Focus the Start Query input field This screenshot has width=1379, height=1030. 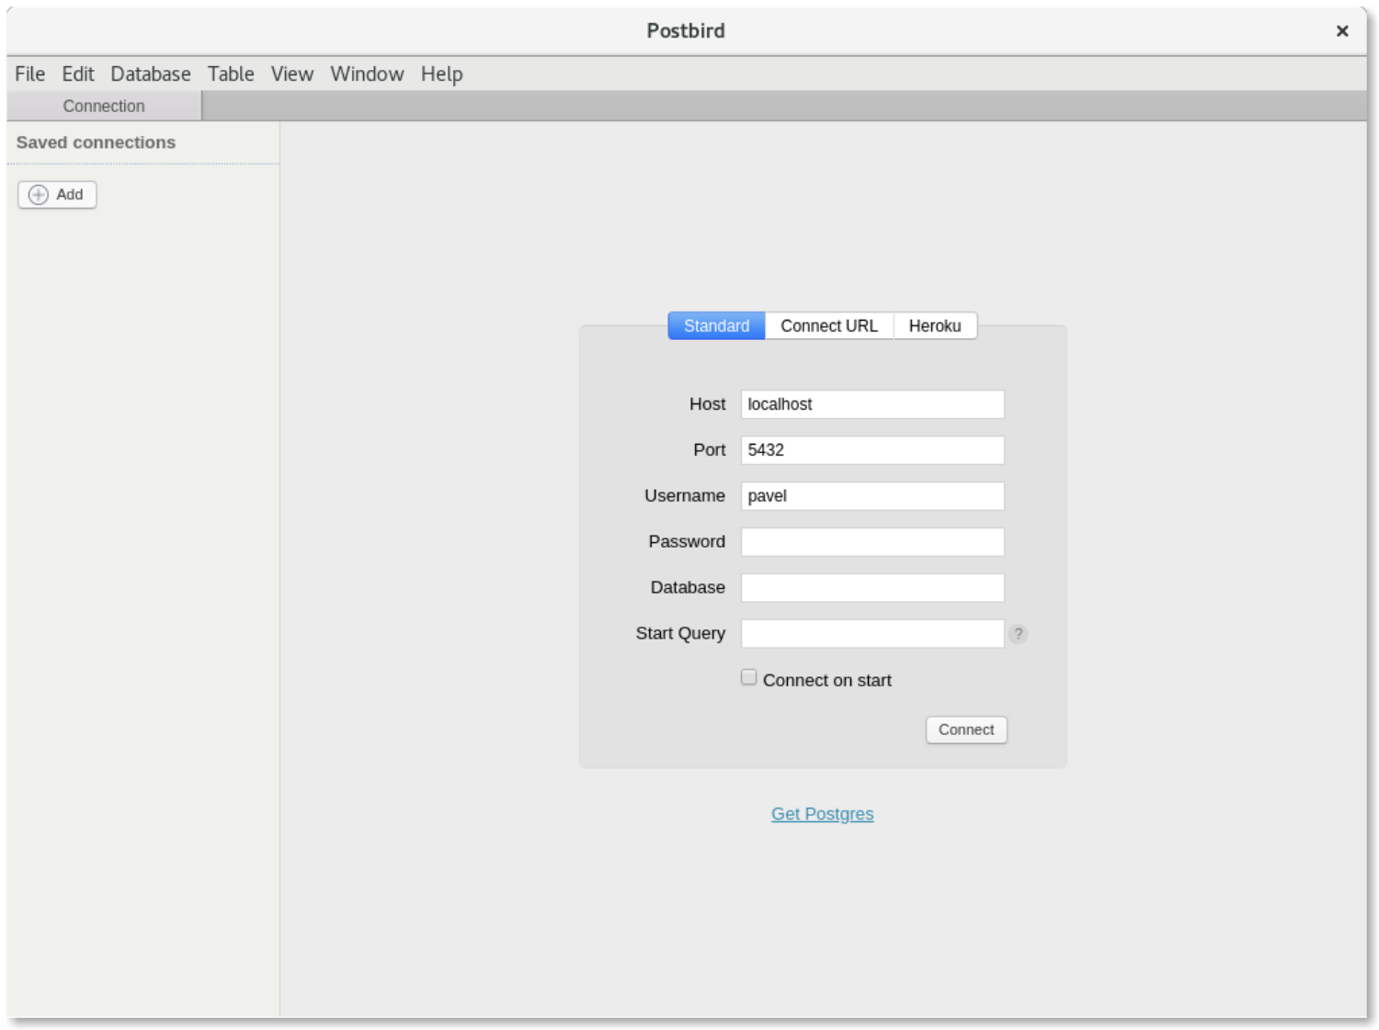pos(872,634)
